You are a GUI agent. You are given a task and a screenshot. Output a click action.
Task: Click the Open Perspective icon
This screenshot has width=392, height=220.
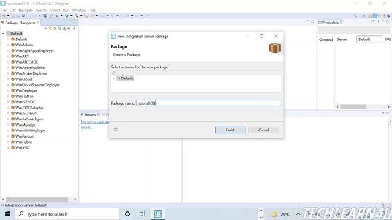(364, 16)
